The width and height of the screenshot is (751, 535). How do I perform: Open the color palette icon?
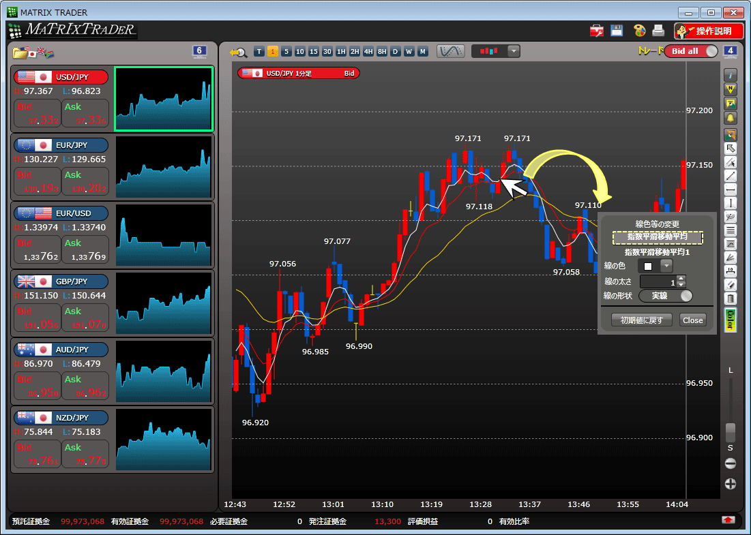(639, 31)
